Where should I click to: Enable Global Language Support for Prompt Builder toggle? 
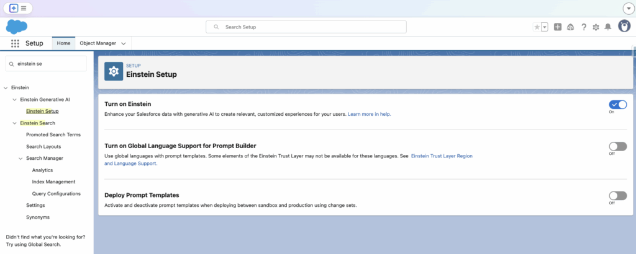(618, 146)
